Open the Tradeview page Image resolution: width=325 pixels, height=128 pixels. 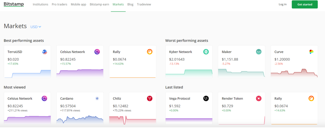click(x=144, y=4)
